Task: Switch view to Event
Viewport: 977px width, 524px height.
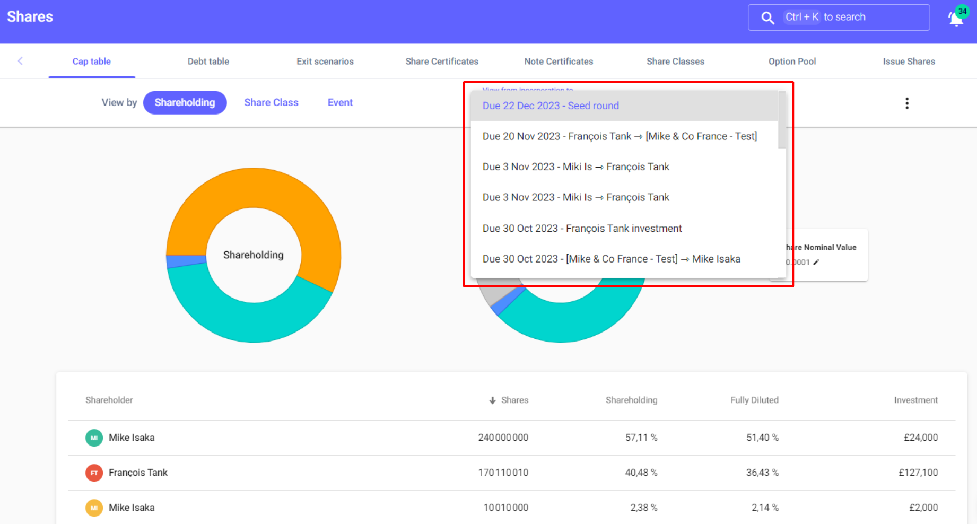Action: pyautogui.click(x=340, y=103)
